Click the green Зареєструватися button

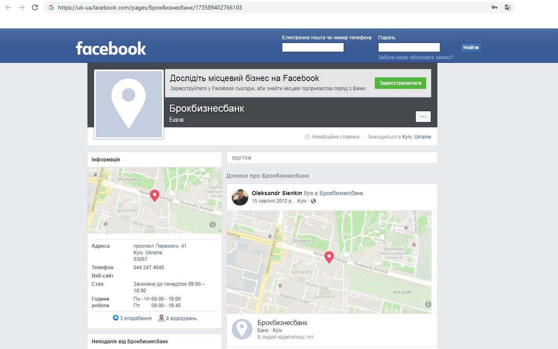(400, 83)
